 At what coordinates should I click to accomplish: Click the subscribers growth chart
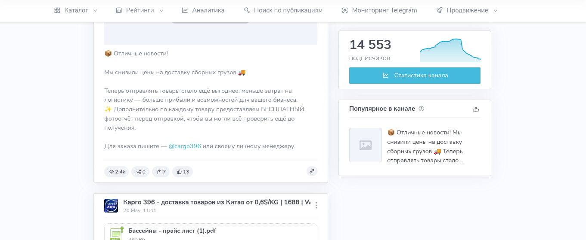pos(450,50)
